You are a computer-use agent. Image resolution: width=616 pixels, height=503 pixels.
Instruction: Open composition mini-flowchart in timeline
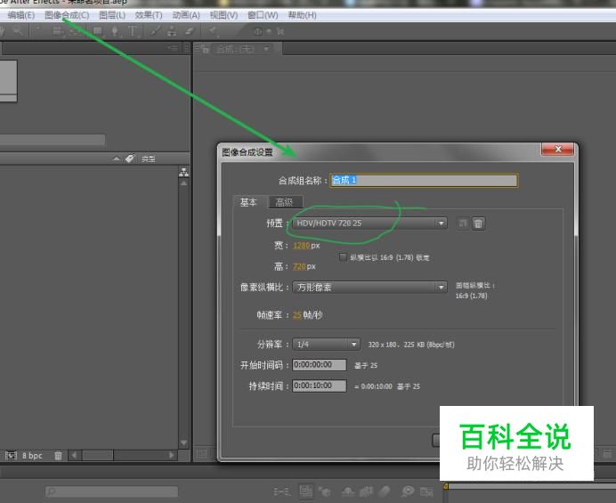coord(281,491)
